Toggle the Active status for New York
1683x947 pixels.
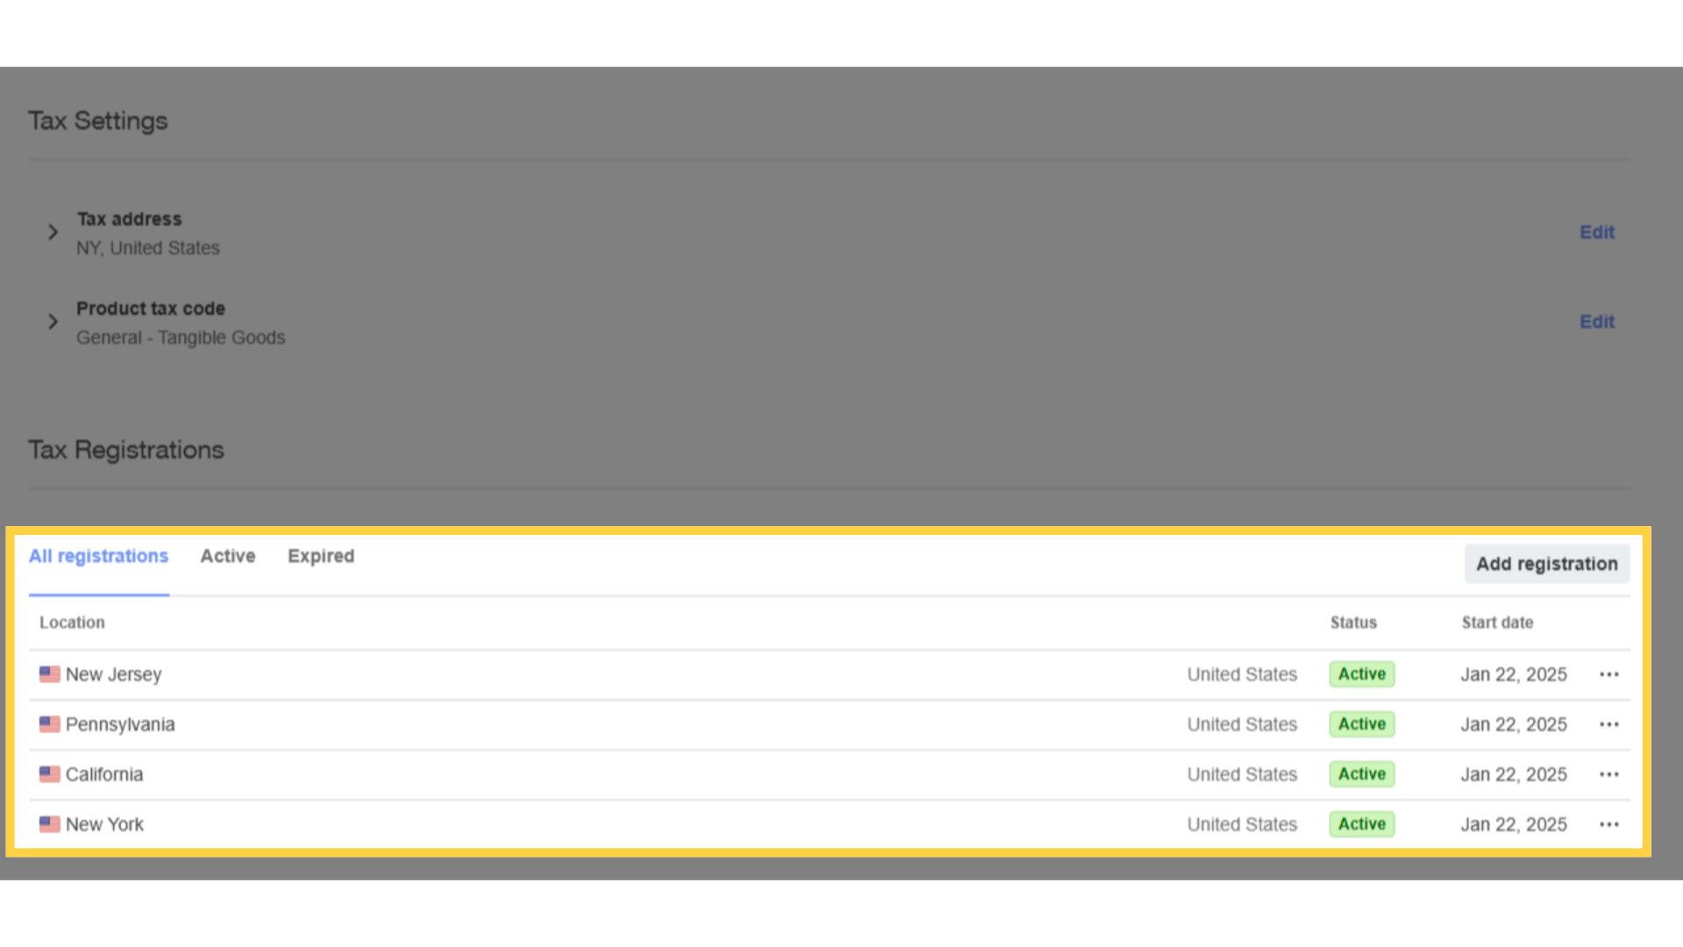(x=1361, y=823)
